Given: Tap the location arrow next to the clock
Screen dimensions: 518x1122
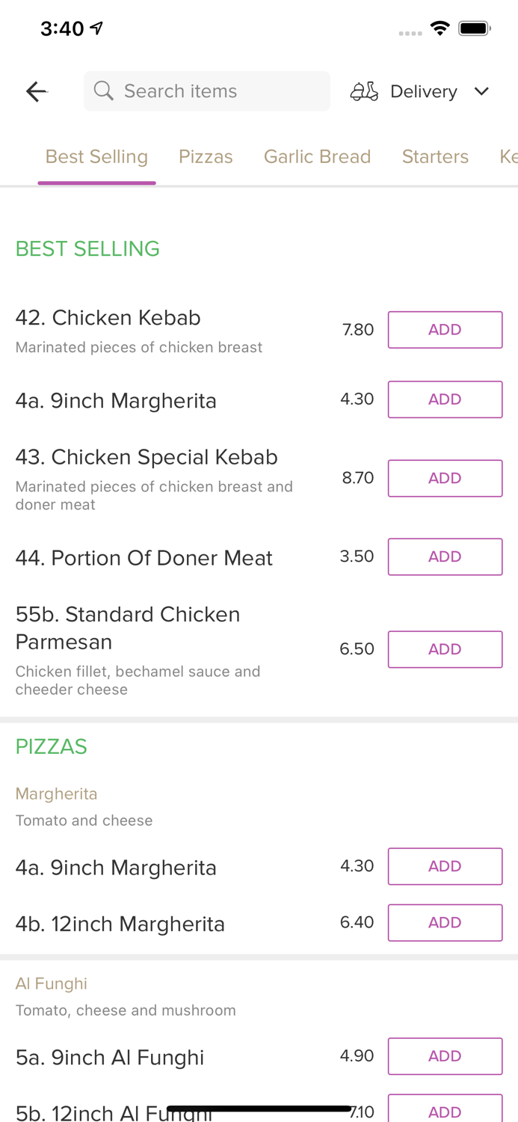Looking at the screenshot, I should [x=96, y=26].
